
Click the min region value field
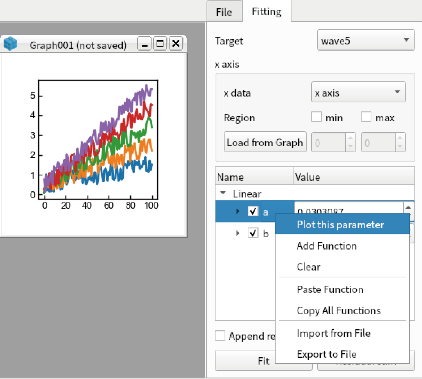[x=328, y=142]
